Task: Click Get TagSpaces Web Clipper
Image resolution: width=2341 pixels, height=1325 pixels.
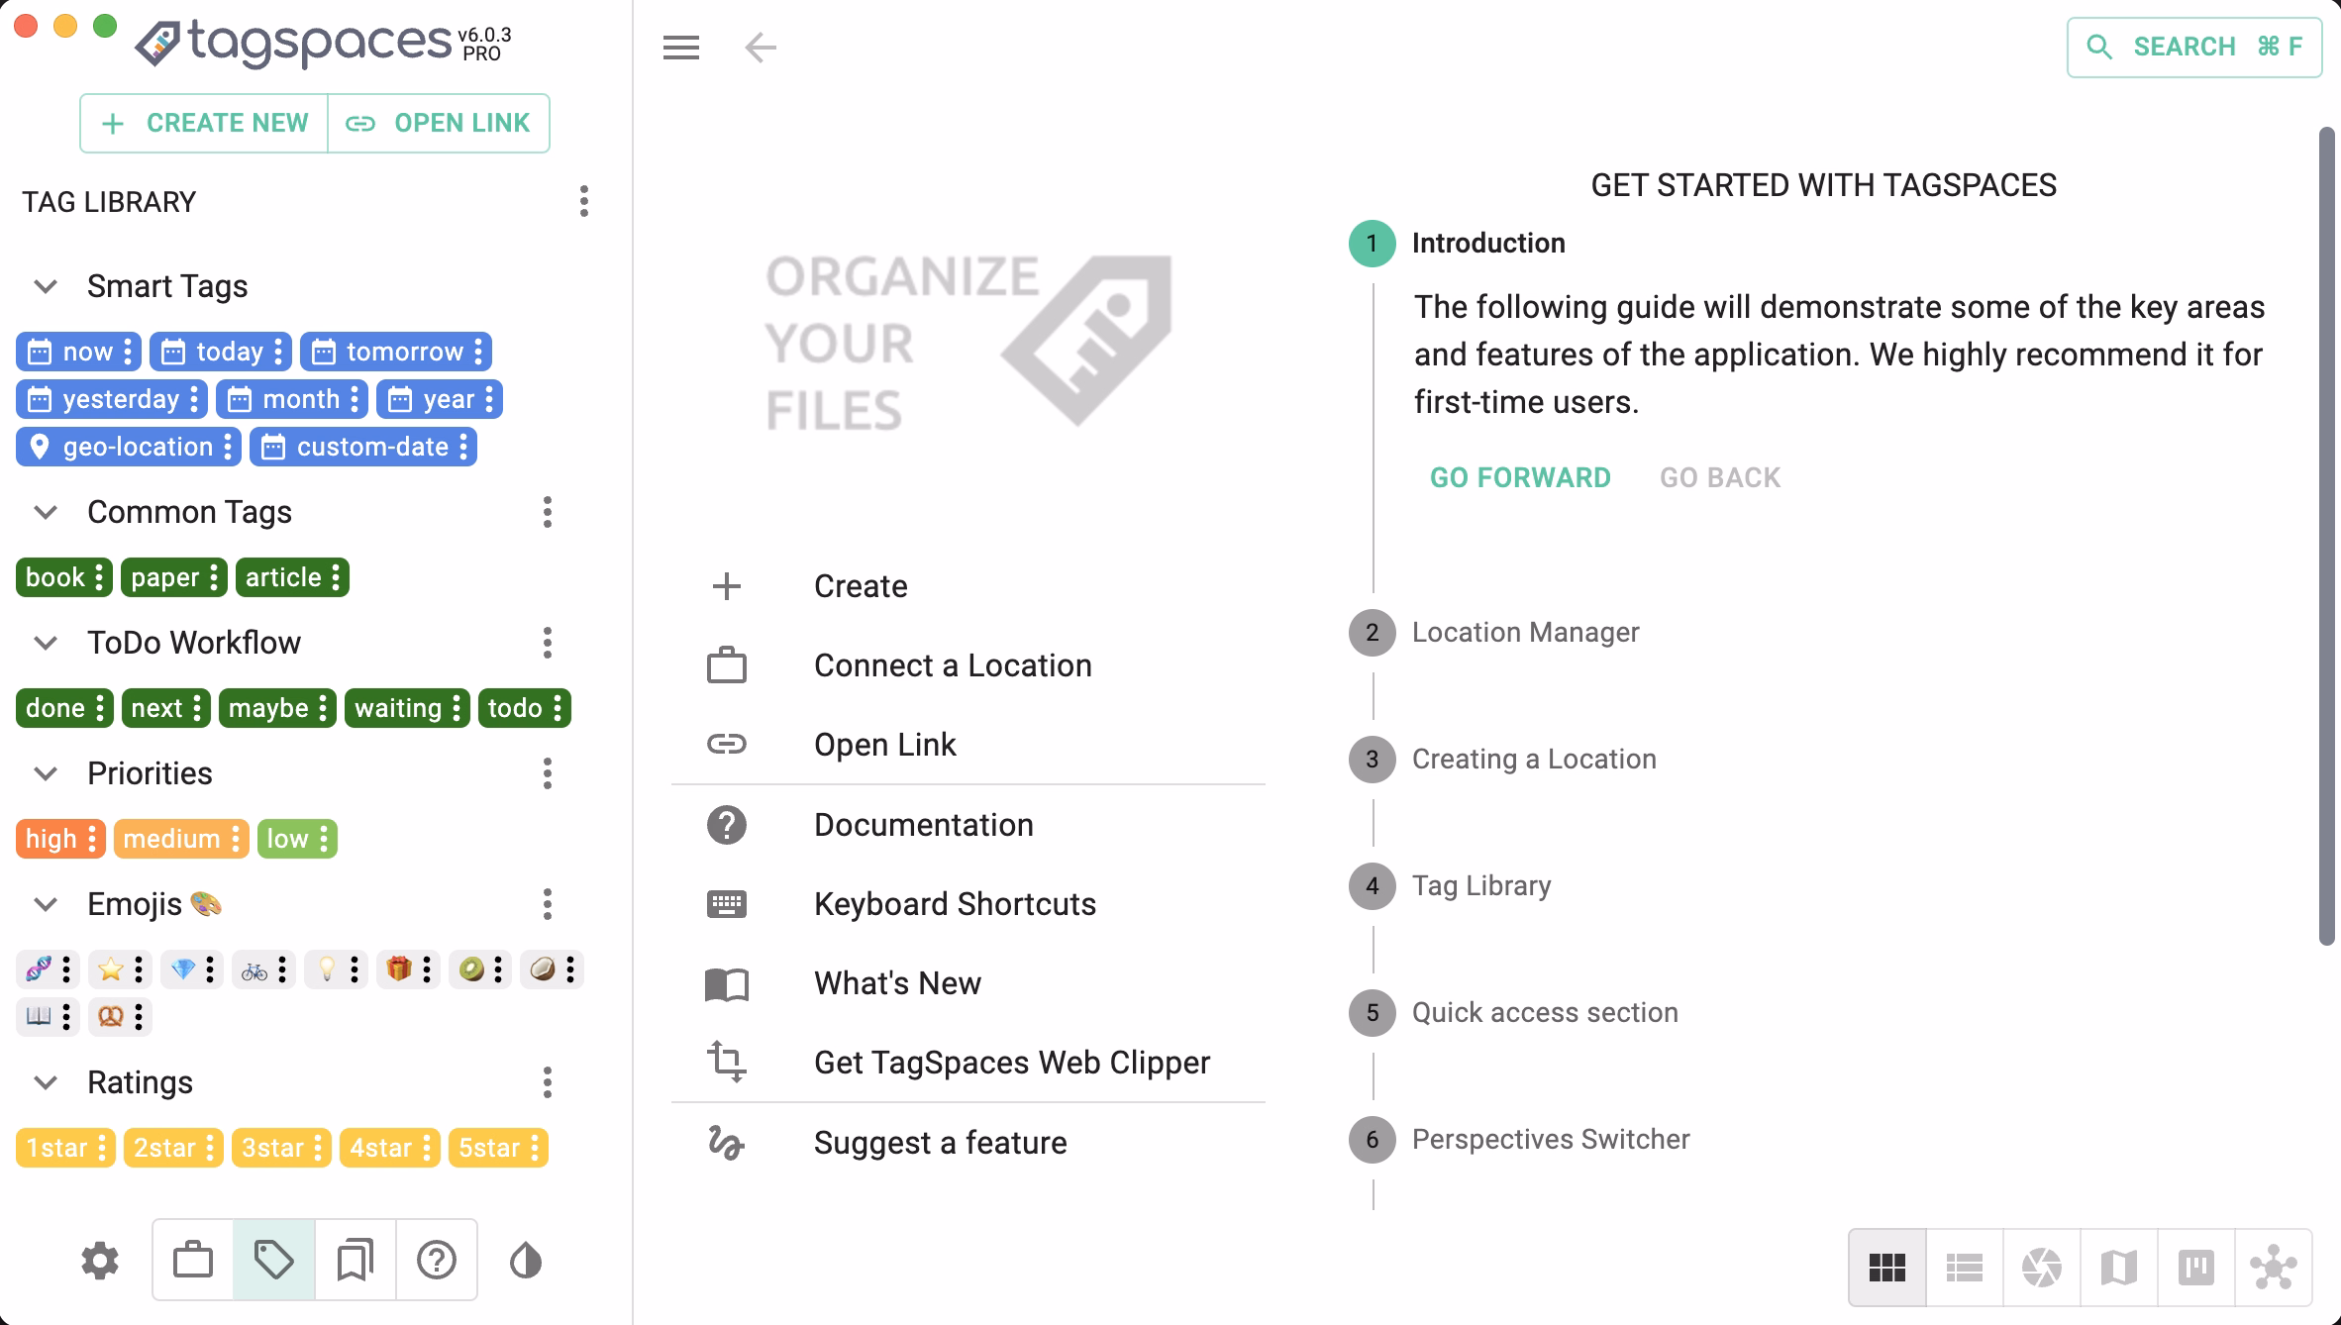Action: pyautogui.click(x=968, y=1063)
